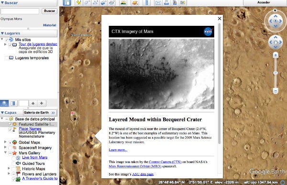Collapse Base de datos principal node
The width and height of the screenshot is (287, 185).
coord(2,119)
